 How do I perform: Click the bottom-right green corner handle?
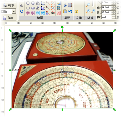click(x=114, y=109)
